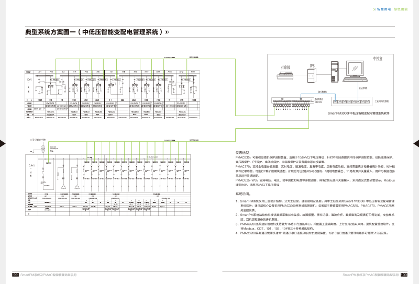Screen dimensions: 419x284
Task: Click the SmartPM footer text on right page
Action: click(370, 275)
